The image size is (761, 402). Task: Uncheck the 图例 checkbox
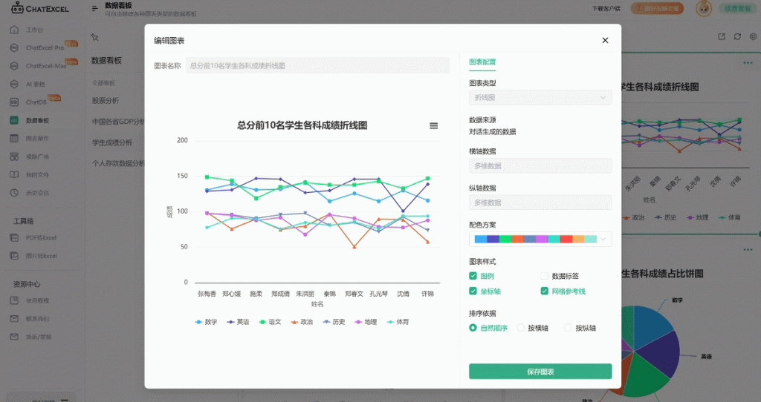(x=473, y=276)
